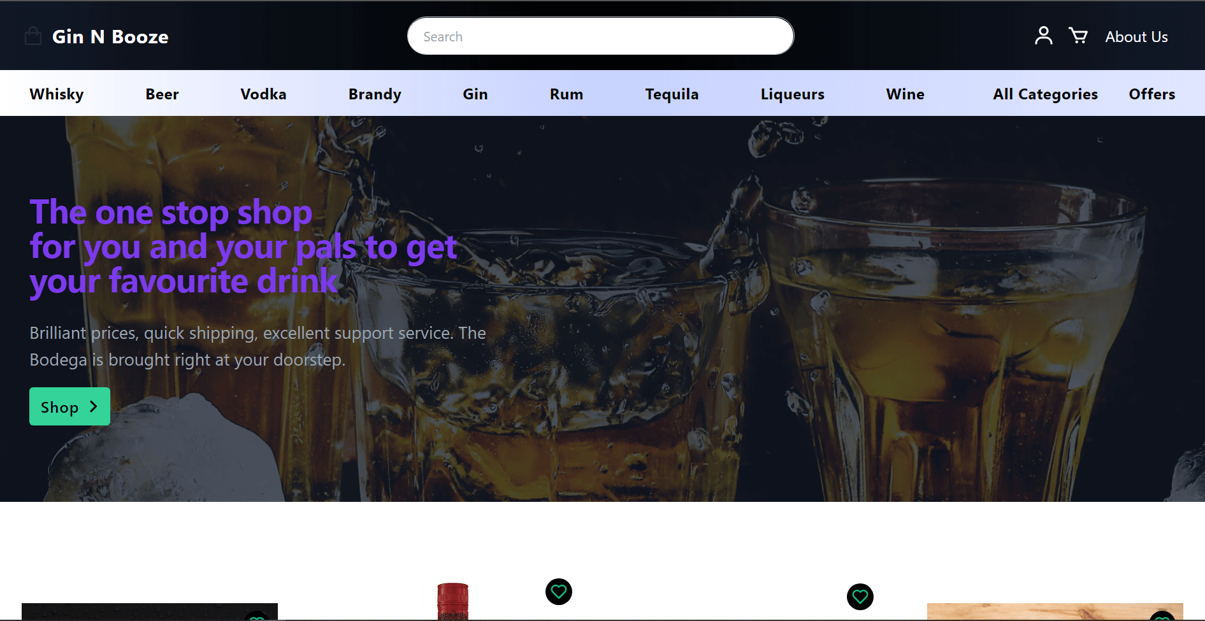Toggle heart icon on the third product card
This screenshot has width=1205, height=621.
click(860, 597)
